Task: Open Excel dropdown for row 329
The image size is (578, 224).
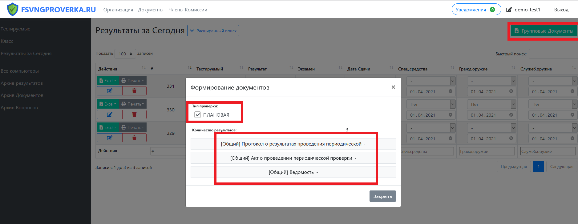Action: (x=108, y=127)
